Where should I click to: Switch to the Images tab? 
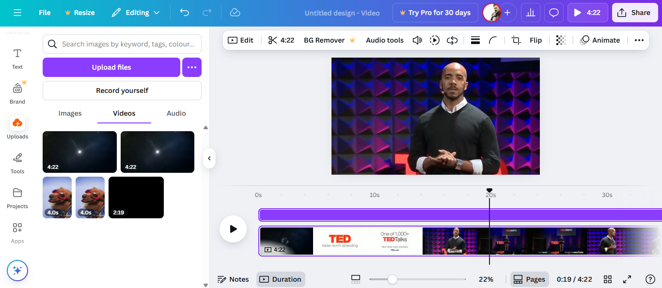pos(70,113)
